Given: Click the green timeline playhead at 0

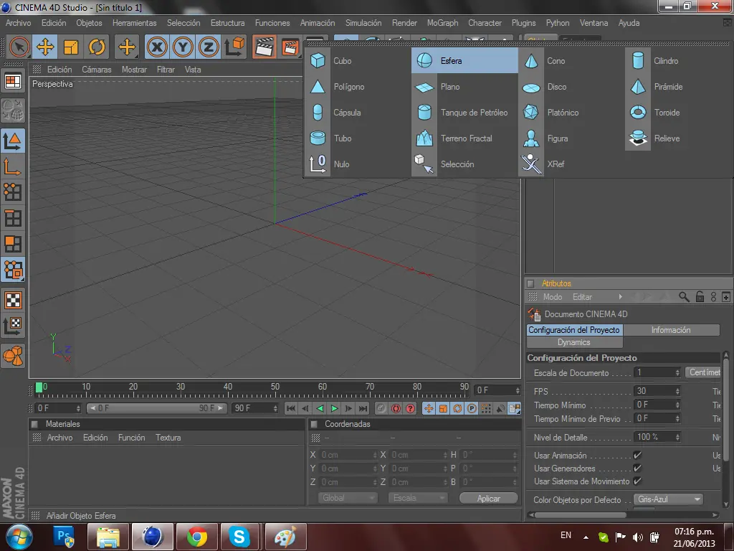Looking at the screenshot, I should click(39, 387).
